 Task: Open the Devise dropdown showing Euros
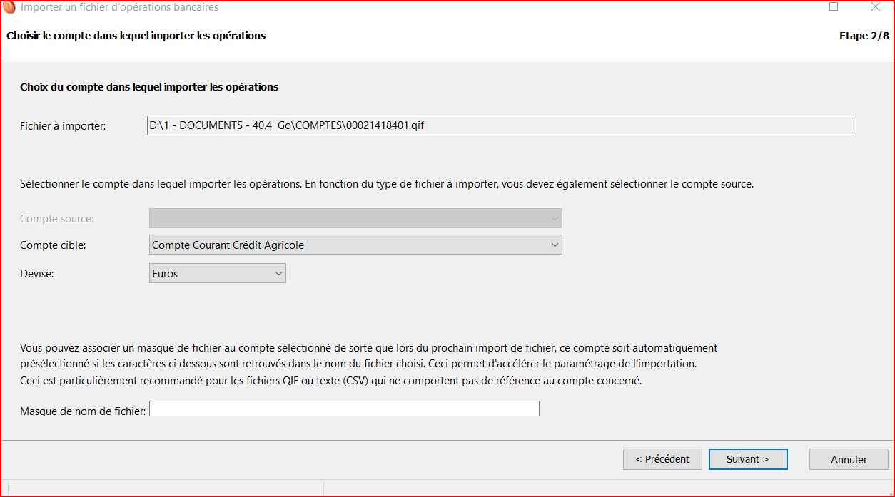click(x=218, y=274)
